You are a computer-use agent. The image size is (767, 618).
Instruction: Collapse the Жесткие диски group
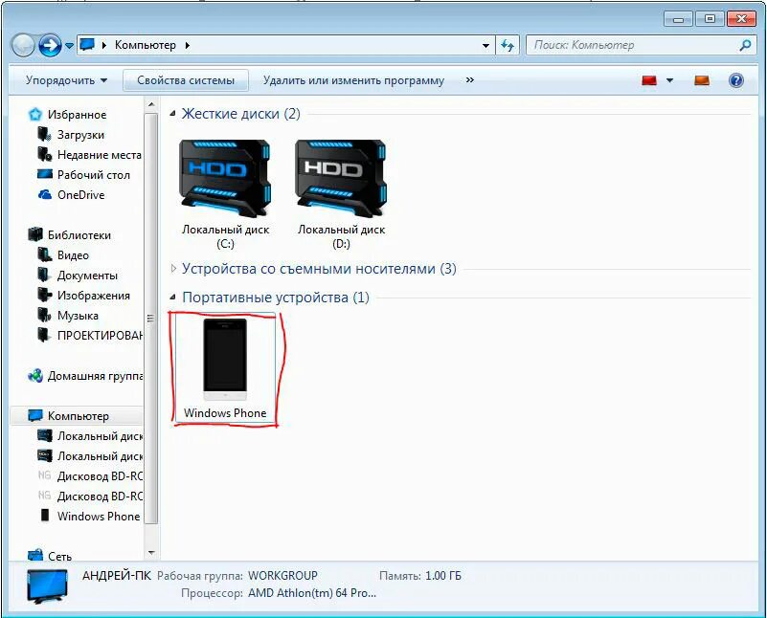(x=172, y=113)
